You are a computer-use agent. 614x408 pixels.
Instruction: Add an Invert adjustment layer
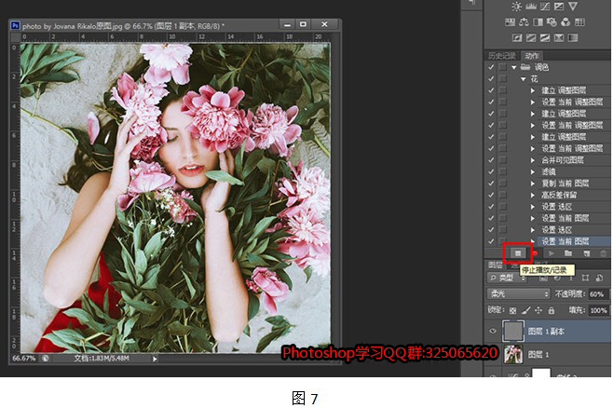coord(517,37)
